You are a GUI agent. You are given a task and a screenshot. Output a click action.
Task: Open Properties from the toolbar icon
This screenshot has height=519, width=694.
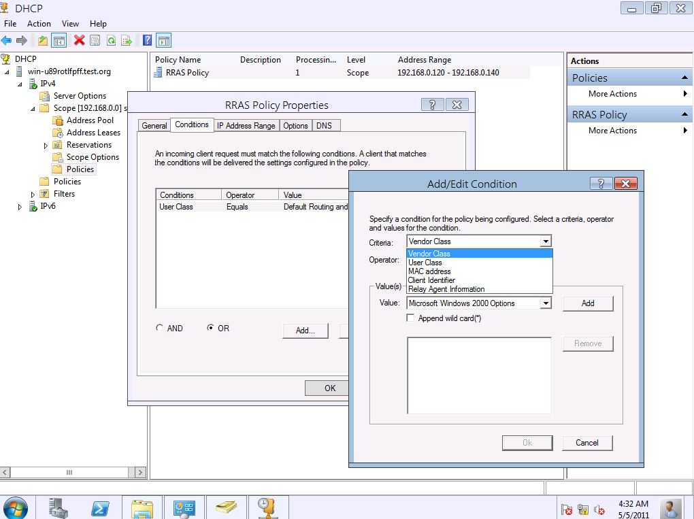click(95, 41)
